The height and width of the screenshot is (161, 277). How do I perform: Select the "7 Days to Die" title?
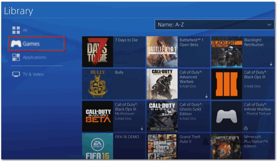coord(126,40)
